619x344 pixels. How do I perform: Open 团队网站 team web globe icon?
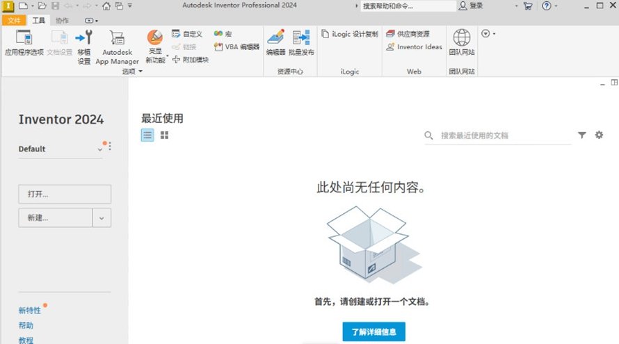tap(462, 42)
